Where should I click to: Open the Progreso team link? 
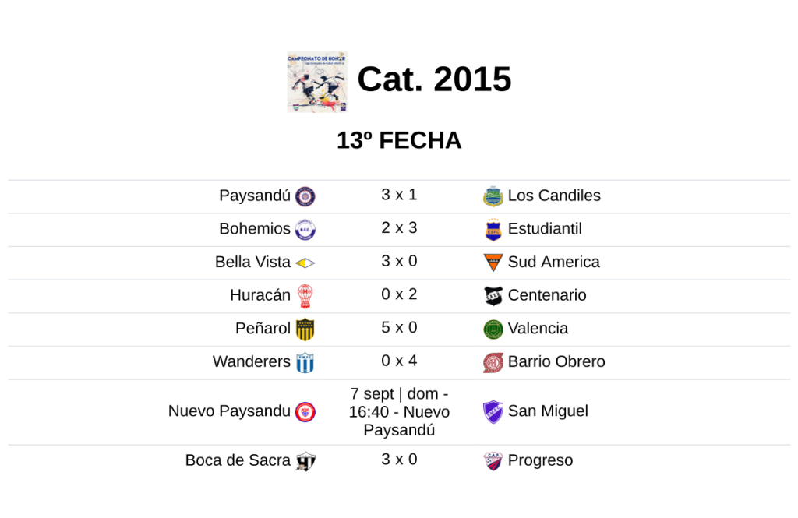[x=540, y=460]
